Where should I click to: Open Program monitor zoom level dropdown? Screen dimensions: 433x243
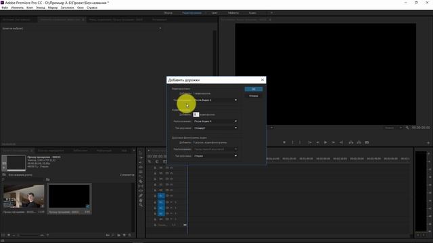click(272, 128)
